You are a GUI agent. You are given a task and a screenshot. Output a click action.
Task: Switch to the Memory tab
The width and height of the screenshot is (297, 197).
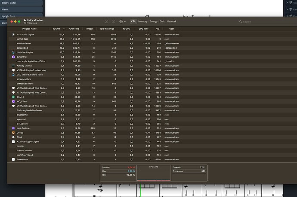point(142,22)
